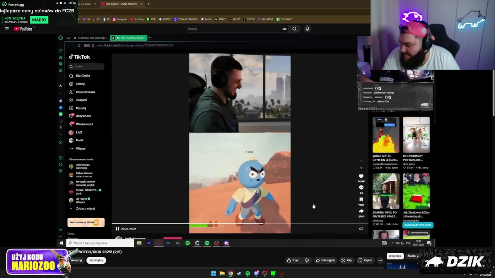Viewport: 495px width, 278px height.
Task: Open the Instagram bookmark
Action: pyautogui.click(x=120, y=19)
